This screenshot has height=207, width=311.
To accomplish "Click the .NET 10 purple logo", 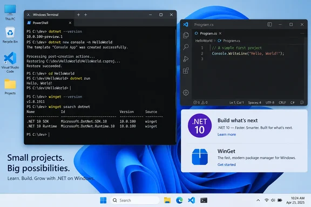I will [x=200, y=126].
